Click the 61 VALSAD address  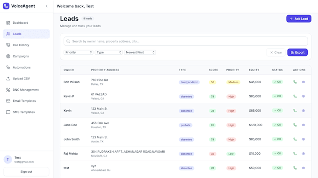coord(99,94)
